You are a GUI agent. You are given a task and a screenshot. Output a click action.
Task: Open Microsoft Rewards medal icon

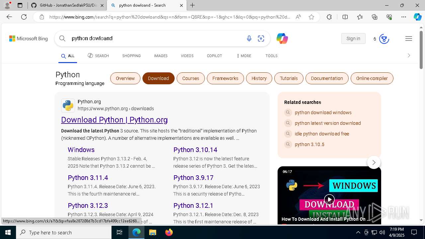tap(384, 39)
